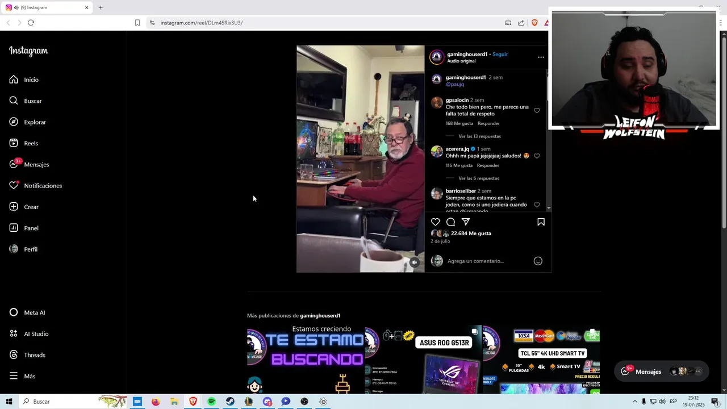The width and height of the screenshot is (727, 409).
Task: Open gpsalocin's profile from username
Action: tap(457, 100)
